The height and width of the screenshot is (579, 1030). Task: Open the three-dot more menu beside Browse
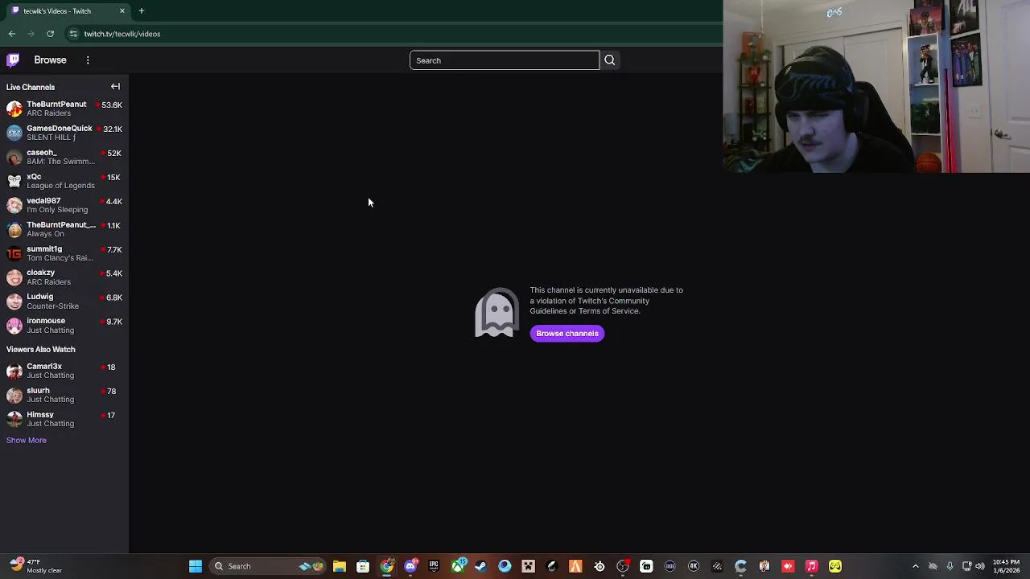point(88,60)
